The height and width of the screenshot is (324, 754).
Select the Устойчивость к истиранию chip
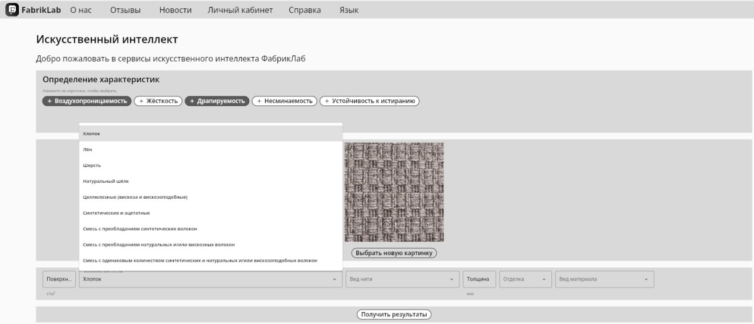[369, 101]
